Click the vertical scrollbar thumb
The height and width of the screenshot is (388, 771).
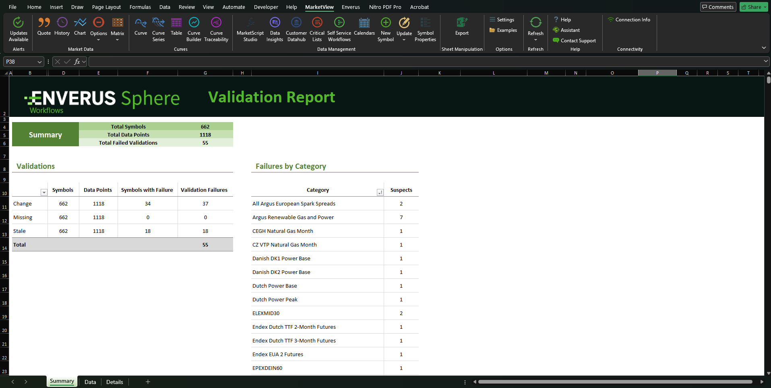click(769, 80)
